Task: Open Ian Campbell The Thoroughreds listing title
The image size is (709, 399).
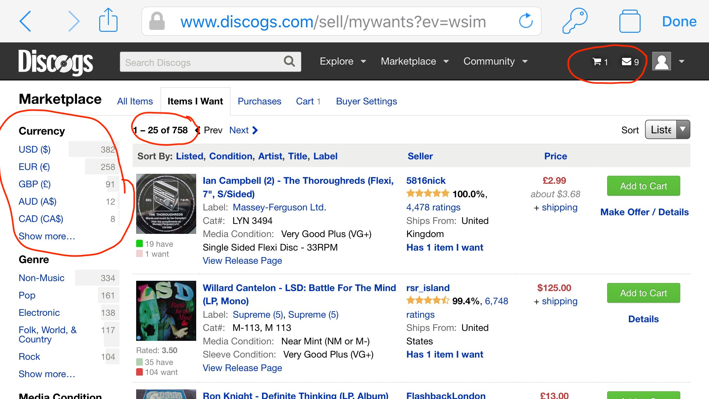Action: point(298,187)
